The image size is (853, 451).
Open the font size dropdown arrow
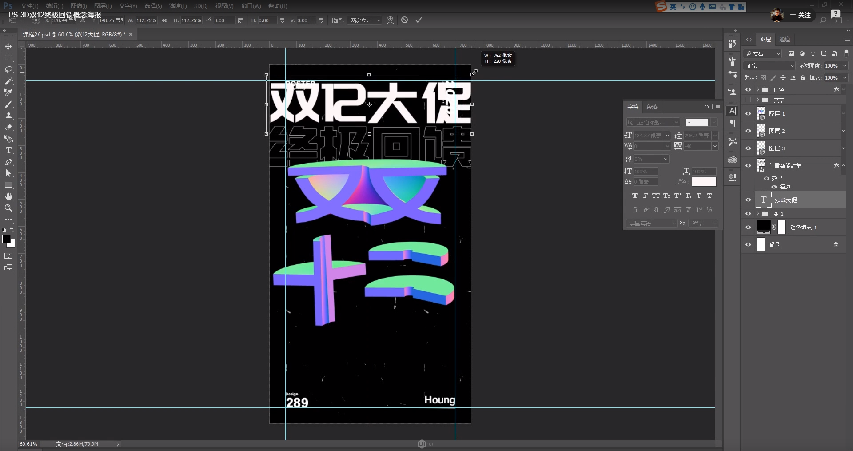667,136
